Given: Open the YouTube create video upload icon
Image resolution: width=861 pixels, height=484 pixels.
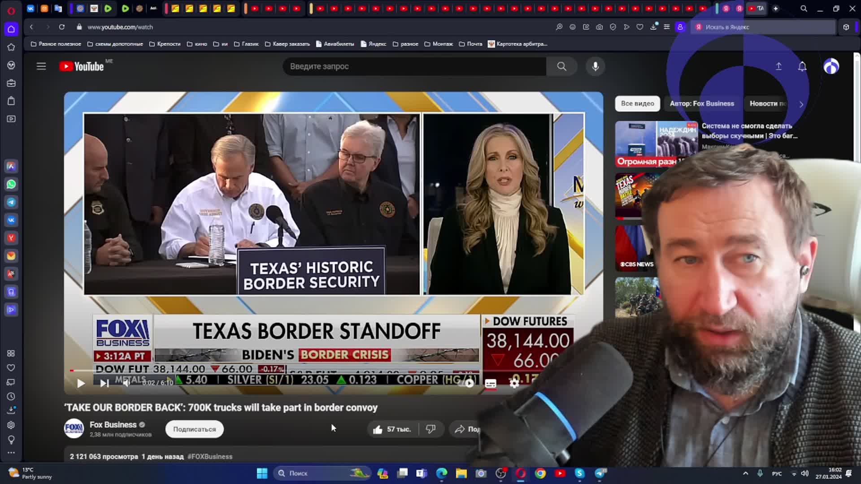Looking at the screenshot, I should tap(778, 66).
